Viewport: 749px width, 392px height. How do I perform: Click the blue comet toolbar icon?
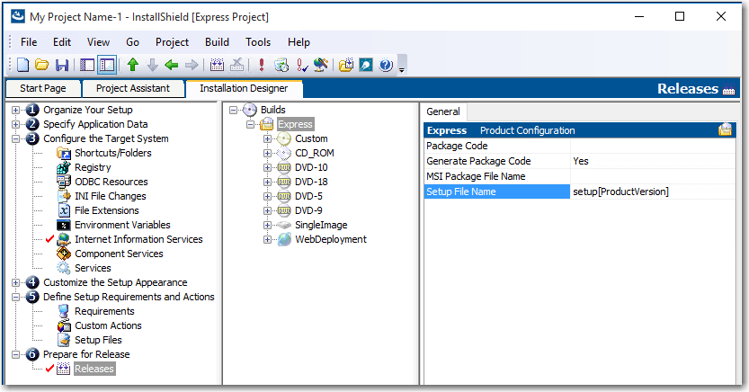pyautogui.click(x=366, y=65)
